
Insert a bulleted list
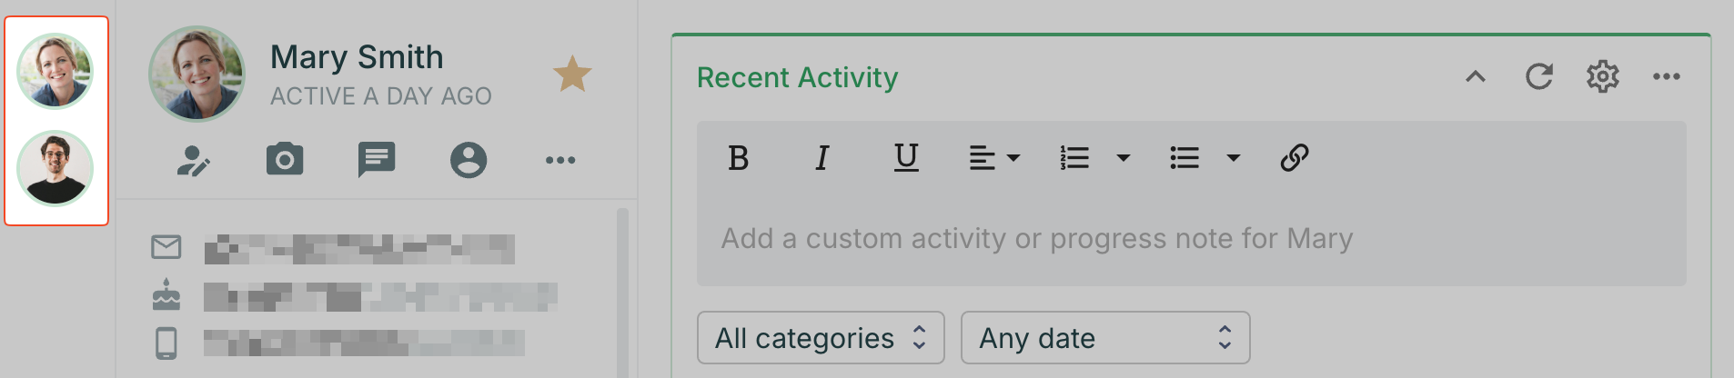(x=1184, y=158)
